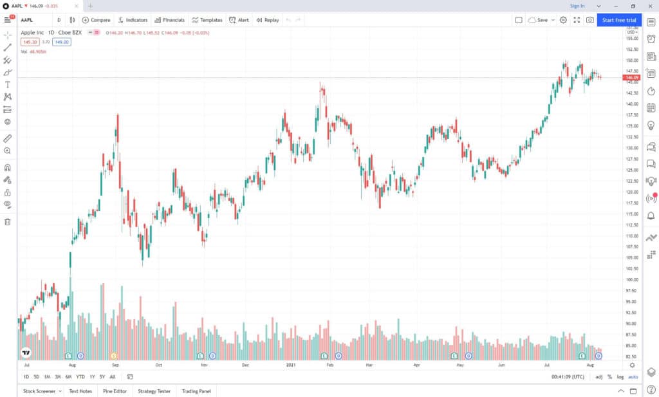Screen dimensions: 659x397
Task: Open the Financials button
Action: pyautogui.click(x=170, y=20)
